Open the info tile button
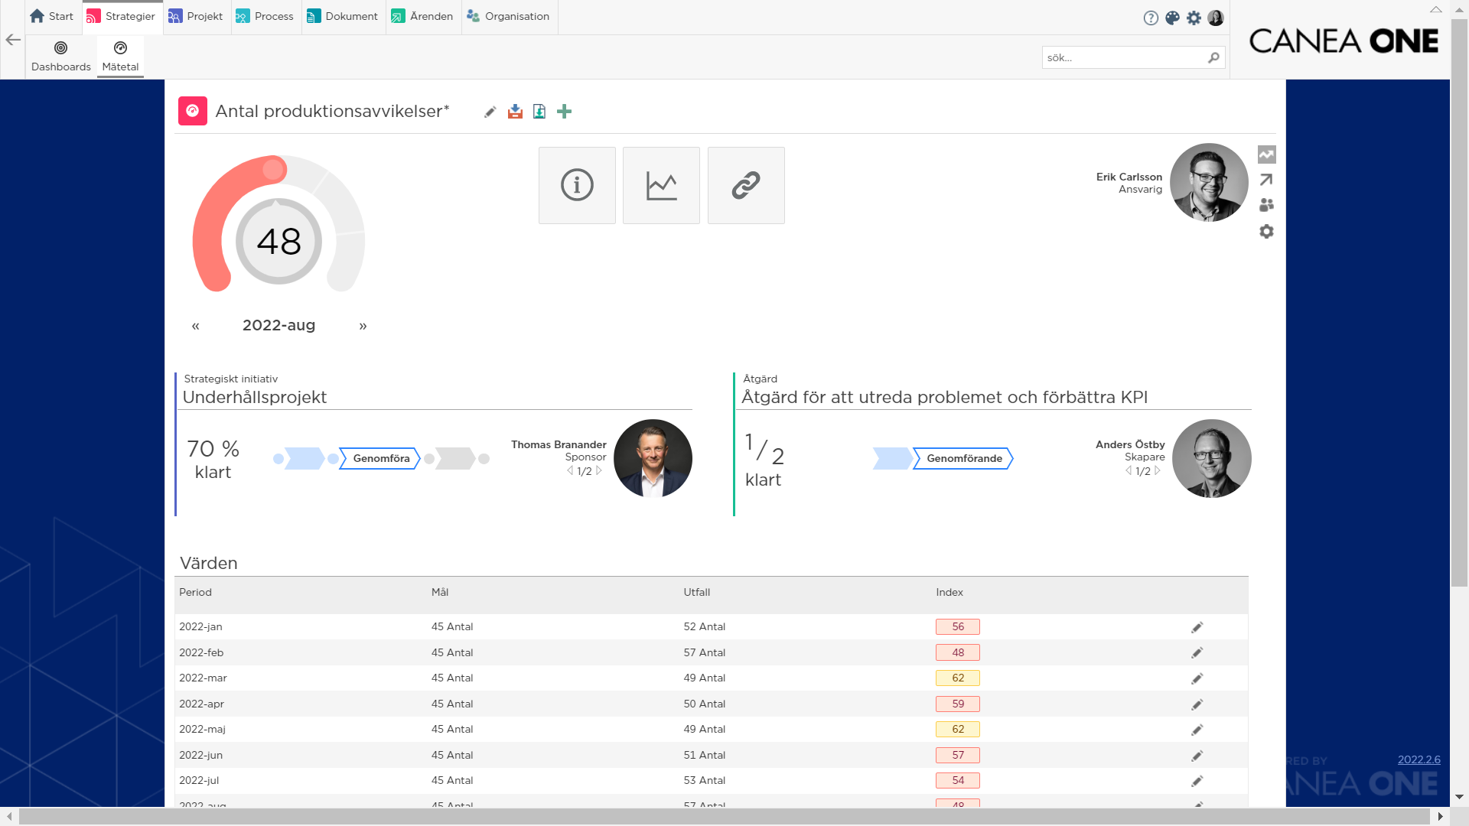 [x=577, y=185]
